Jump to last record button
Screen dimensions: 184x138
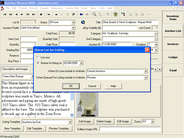(33, 14)
